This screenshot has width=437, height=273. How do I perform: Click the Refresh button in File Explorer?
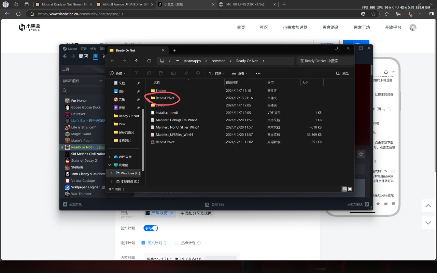[x=149, y=61]
